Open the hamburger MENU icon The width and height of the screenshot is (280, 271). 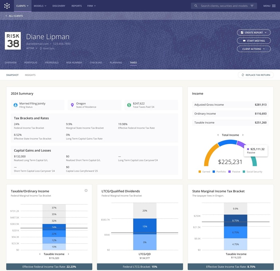point(274,6)
